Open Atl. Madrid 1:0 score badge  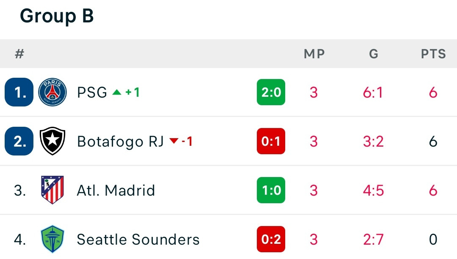coord(271,190)
